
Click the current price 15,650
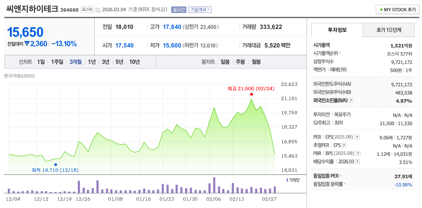coord(25,32)
